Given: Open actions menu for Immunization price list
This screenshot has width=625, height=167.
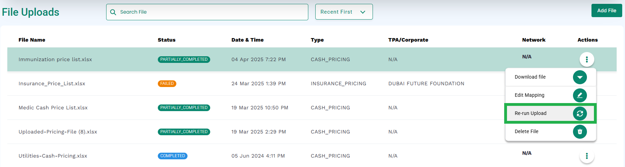Looking at the screenshot, I should [x=587, y=59].
